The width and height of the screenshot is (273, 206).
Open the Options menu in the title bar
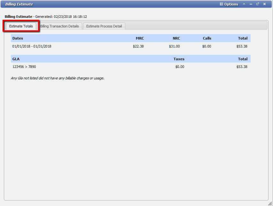(x=231, y=4)
